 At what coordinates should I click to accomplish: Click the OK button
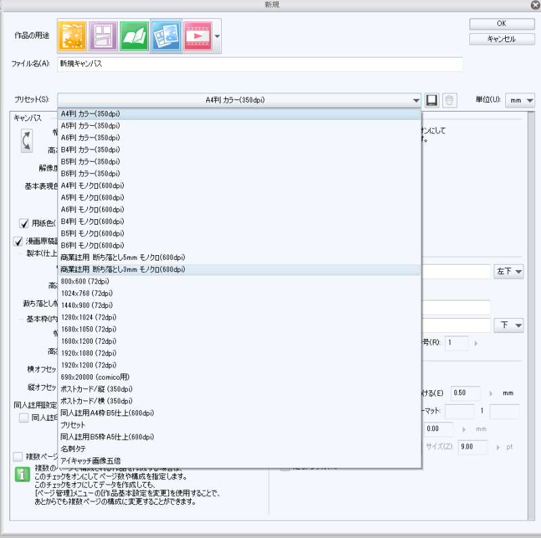coord(501,24)
